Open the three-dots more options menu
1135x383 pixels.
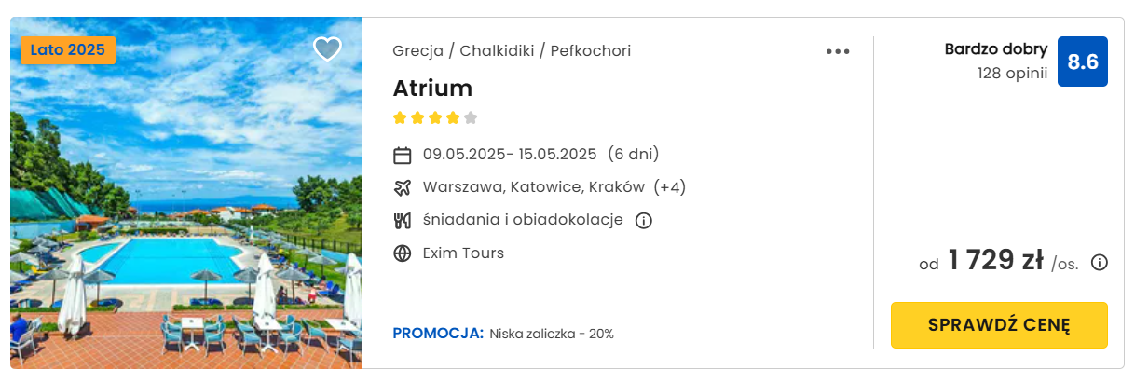tap(838, 51)
